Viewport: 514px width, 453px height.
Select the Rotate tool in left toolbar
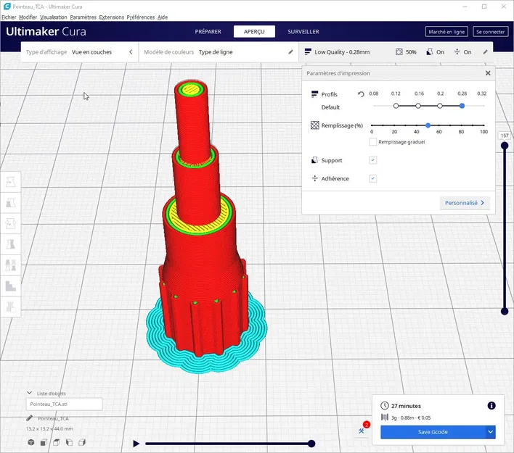[10, 223]
